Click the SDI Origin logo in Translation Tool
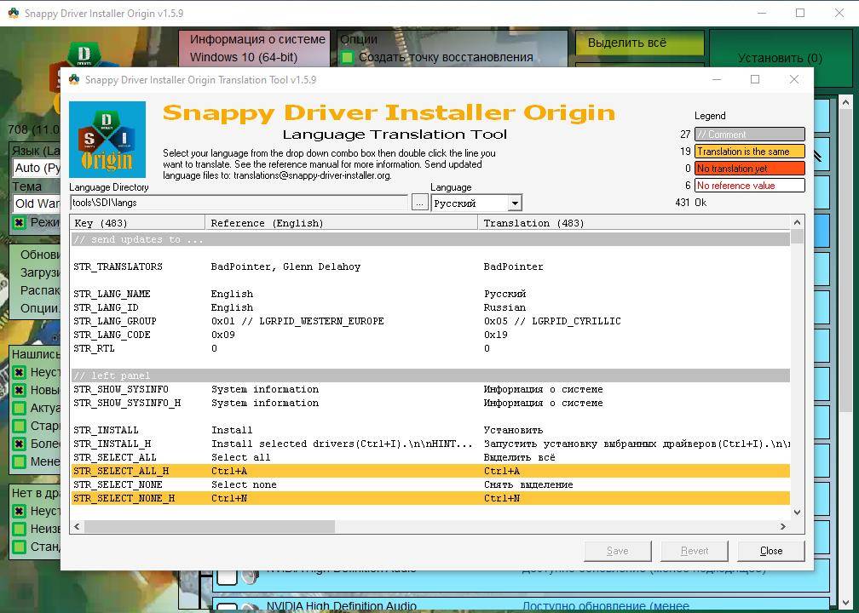859x613 pixels. tap(107, 140)
